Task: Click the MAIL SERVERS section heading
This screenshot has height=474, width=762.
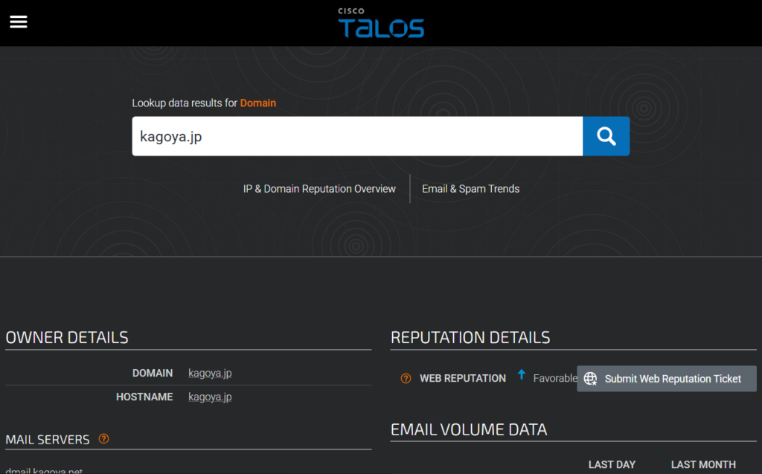Action: click(x=48, y=440)
